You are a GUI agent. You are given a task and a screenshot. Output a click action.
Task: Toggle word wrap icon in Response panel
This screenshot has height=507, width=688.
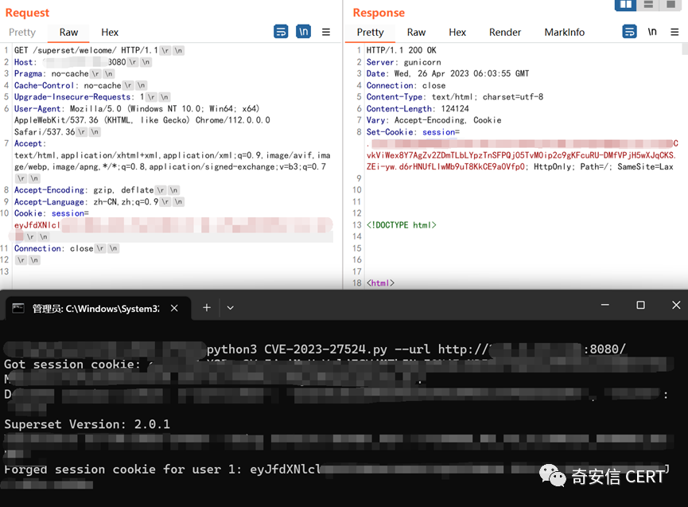(x=630, y=32)
